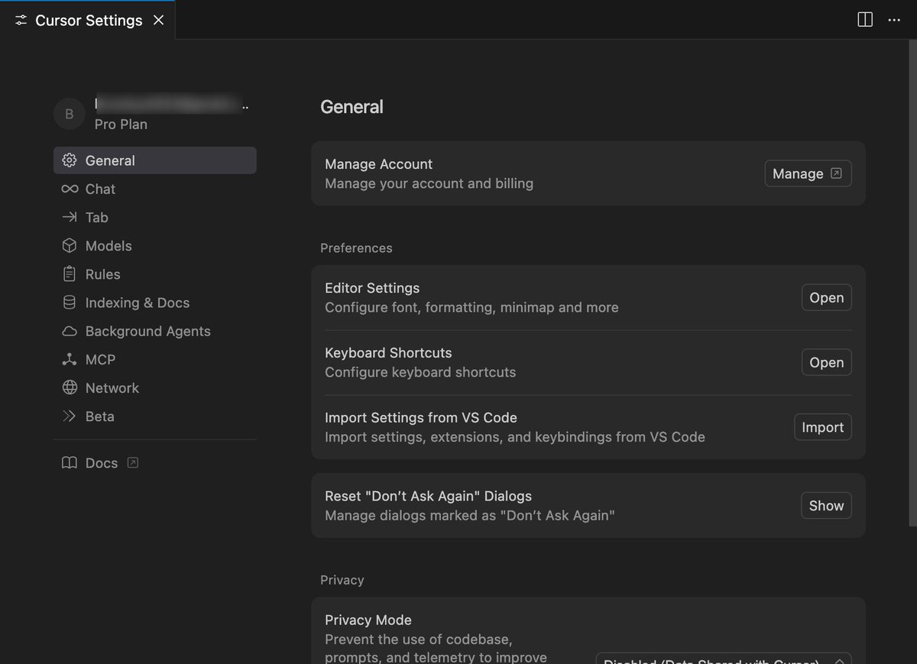This screenshot has height=664, width=917.
Task: Click the Preferences section label
Action: pos(356,248)
